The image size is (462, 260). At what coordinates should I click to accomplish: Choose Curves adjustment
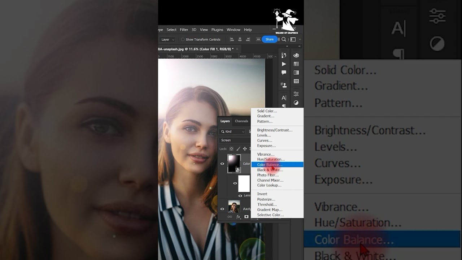click(x=277, y=140)
